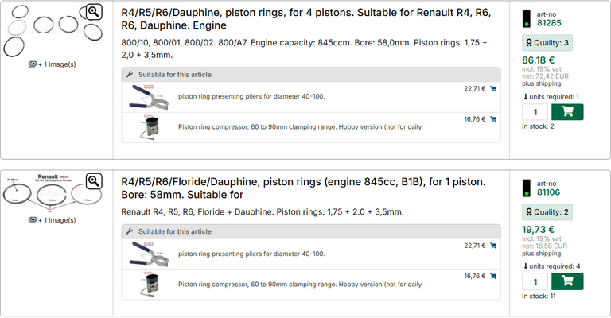Click quantity field for art-no 81106

(535, 281)
